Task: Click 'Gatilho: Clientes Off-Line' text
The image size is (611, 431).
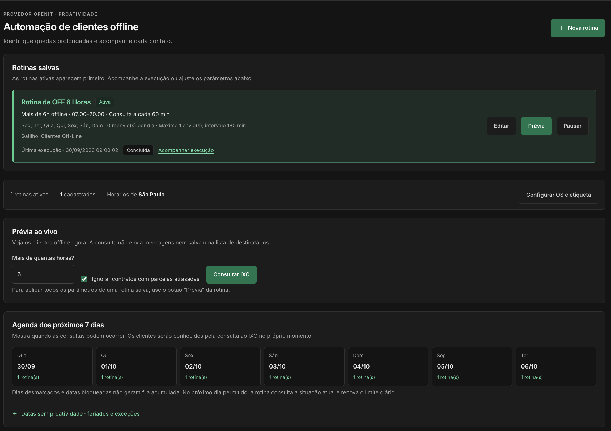Action: click(51, 136)
